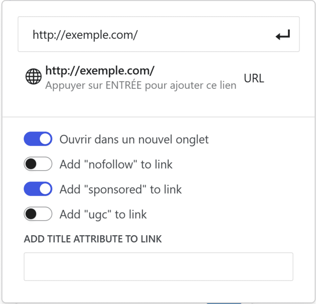Click the URL type label on suggestion
This screenshot has height=304, width=316.
tap(254, 79)
